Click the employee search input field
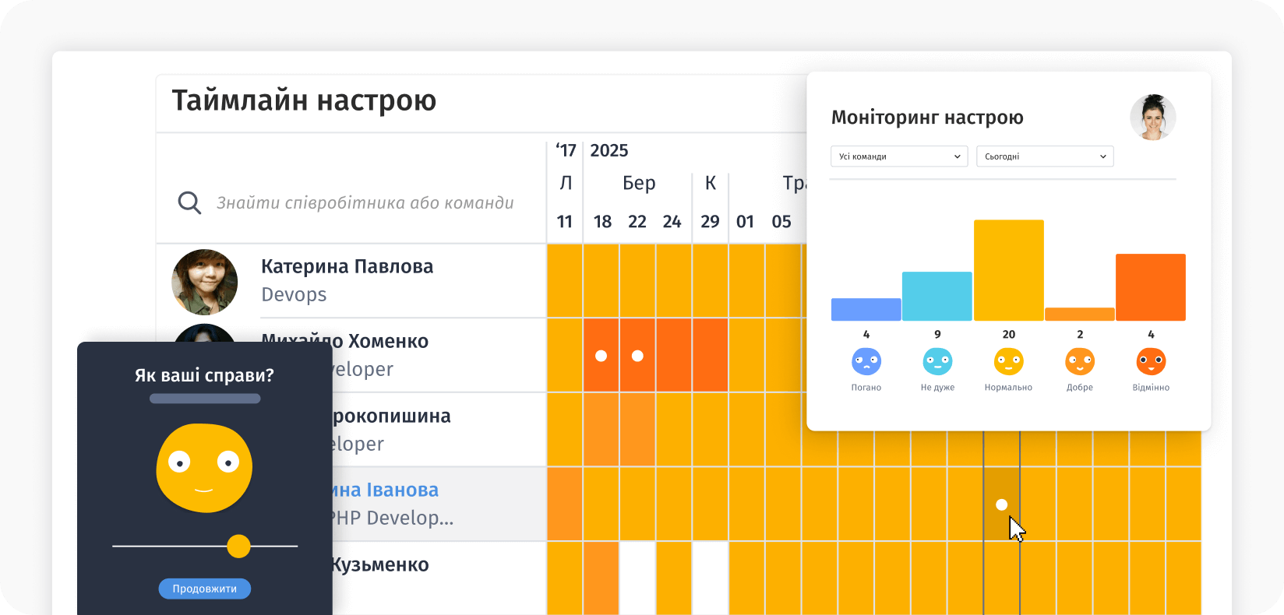 click(x=365, y=203)
